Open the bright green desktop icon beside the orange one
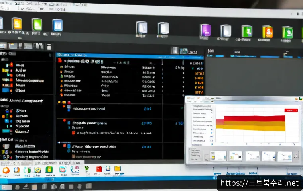The height and width of the screenshot is (191, 303). (x=37, y=25)
